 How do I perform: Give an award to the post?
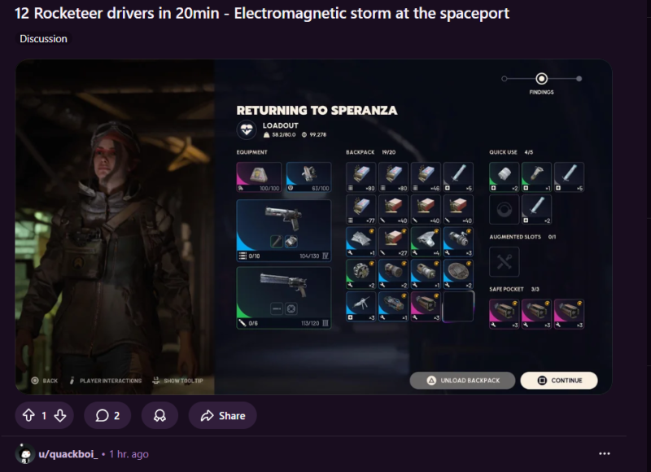(159, 416)
